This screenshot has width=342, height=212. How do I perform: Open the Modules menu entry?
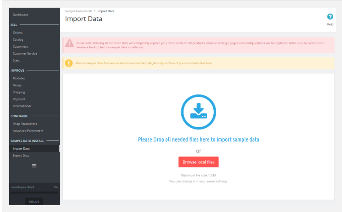pyautogui.click(x=19, y=78)
